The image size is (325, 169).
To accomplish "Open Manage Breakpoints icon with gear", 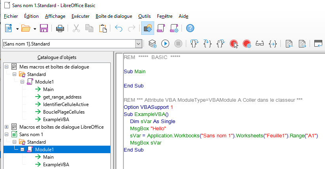I will coord(247,44).
